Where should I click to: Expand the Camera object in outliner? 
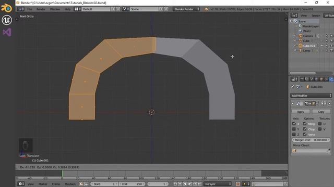[295, 36]
